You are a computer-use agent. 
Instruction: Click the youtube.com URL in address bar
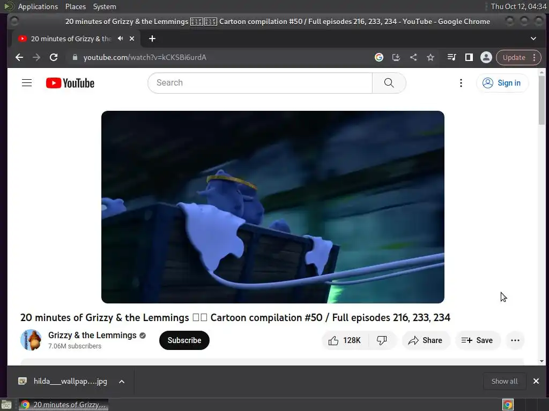(x=145, y=57)
